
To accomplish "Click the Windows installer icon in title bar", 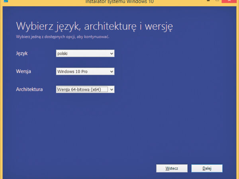I will pos(6,2).
